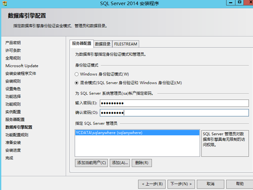Click the 取消 button

(210, 184)
